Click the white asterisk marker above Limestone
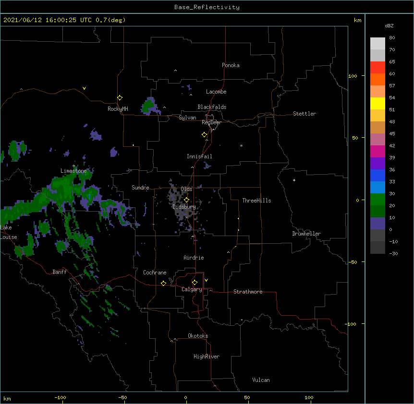The height and width of the screenshot is (404, 414). [x=74, y=166]
